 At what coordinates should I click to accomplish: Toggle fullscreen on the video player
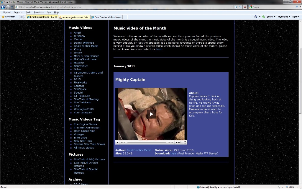tap(185, 143)
